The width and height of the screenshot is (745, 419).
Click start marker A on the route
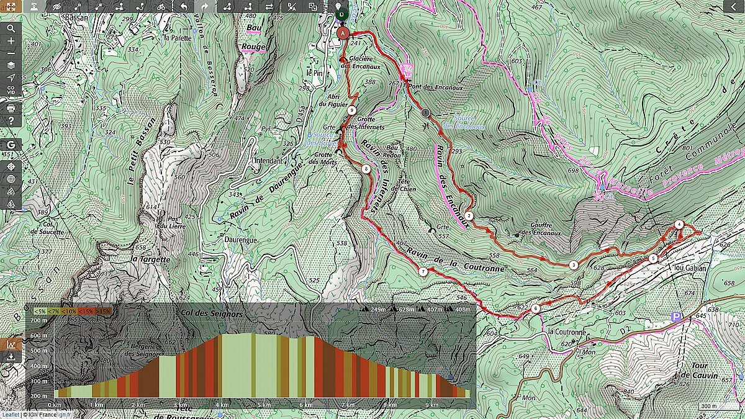[343, 34]
